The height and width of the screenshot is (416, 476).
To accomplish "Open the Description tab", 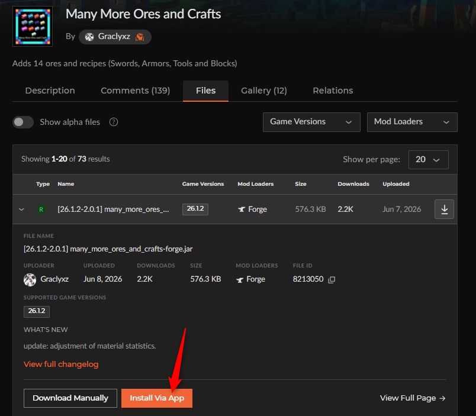I will coord(50,91).
